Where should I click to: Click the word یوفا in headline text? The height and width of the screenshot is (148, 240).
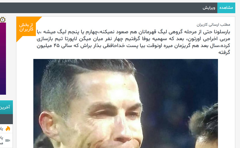pyautogui.click(x=146, y=39)
